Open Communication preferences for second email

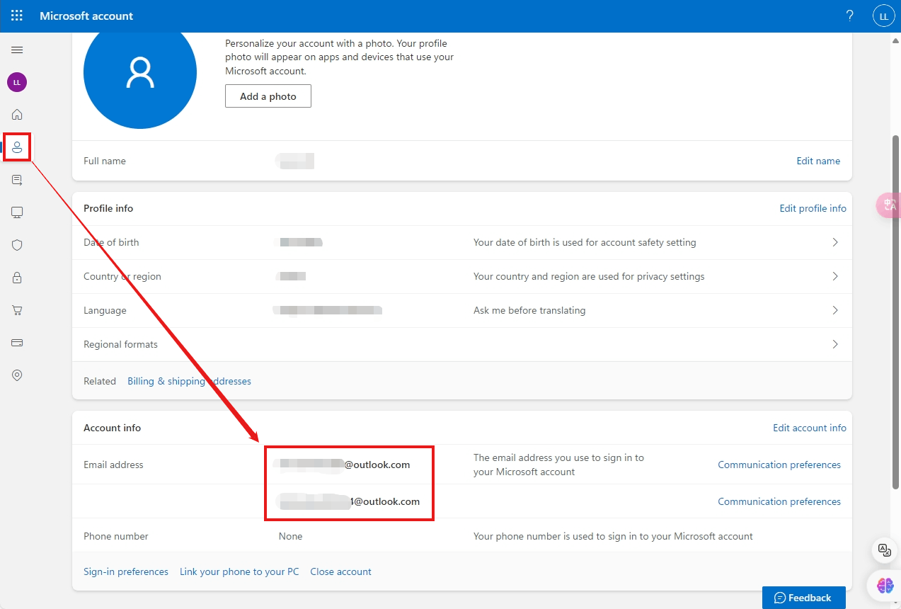pyautogui.click(x=779, y=501)
